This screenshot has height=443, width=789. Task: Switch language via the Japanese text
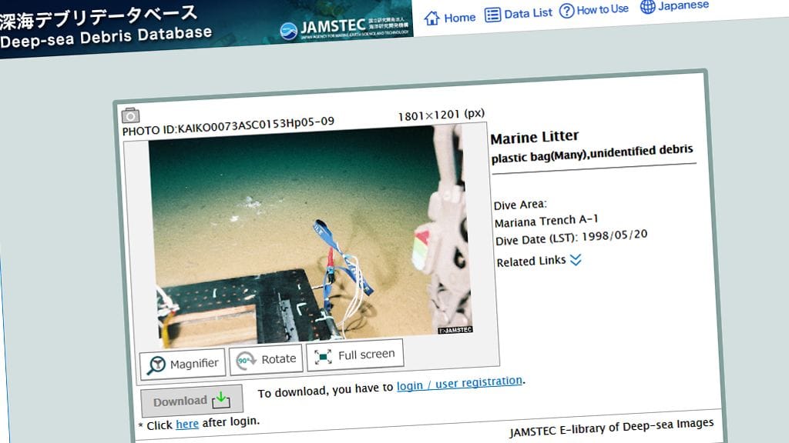683,5
